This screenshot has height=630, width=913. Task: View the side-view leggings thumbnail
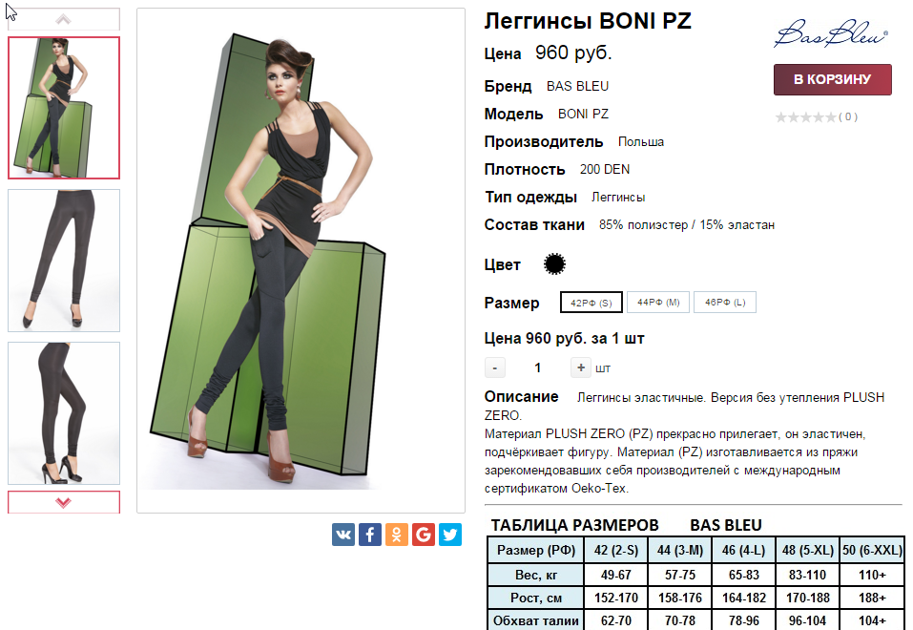click(x=64, y=413)
